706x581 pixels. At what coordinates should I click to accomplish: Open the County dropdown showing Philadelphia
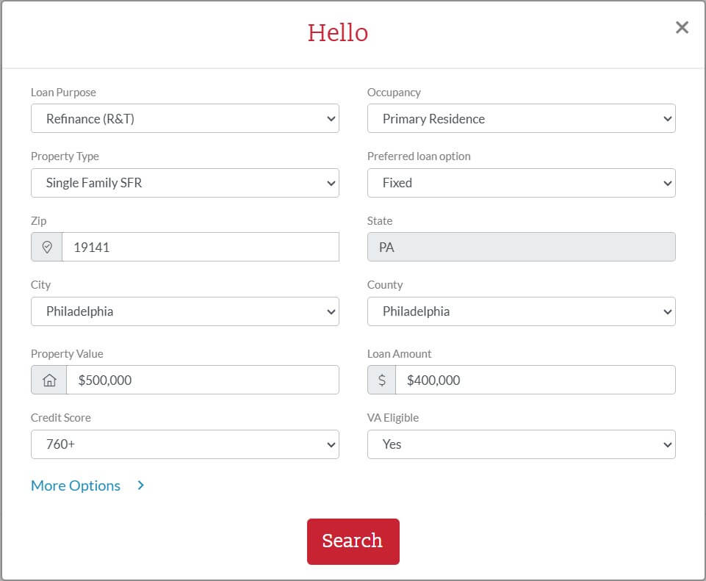[x=521, y=311]
